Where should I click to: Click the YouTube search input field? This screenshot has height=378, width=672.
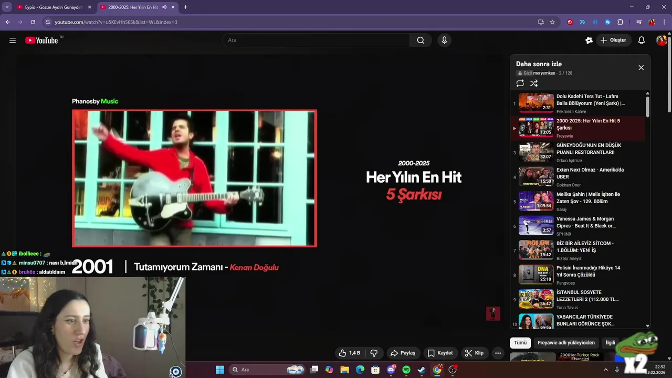[x=316, y=40]
